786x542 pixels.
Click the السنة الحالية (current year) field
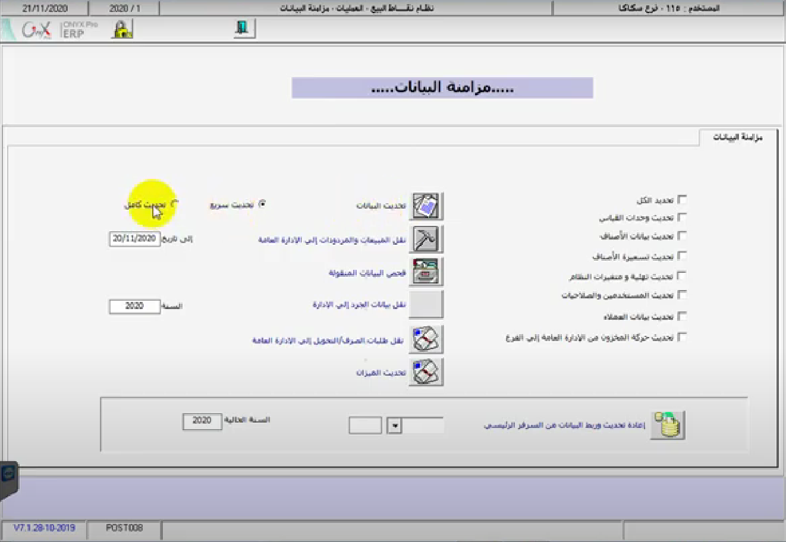[x=202, y=421]
